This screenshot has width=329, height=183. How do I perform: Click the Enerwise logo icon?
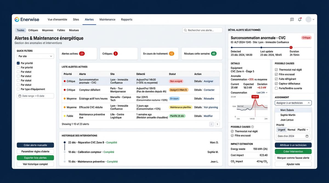pyautogui.click(x=17, y=19)
